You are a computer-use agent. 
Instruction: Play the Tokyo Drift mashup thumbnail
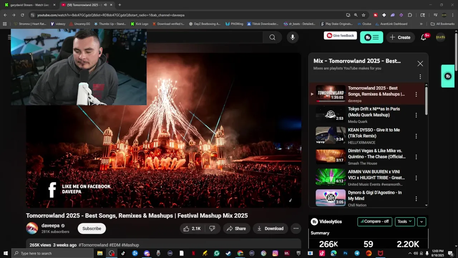click(331, 115)
